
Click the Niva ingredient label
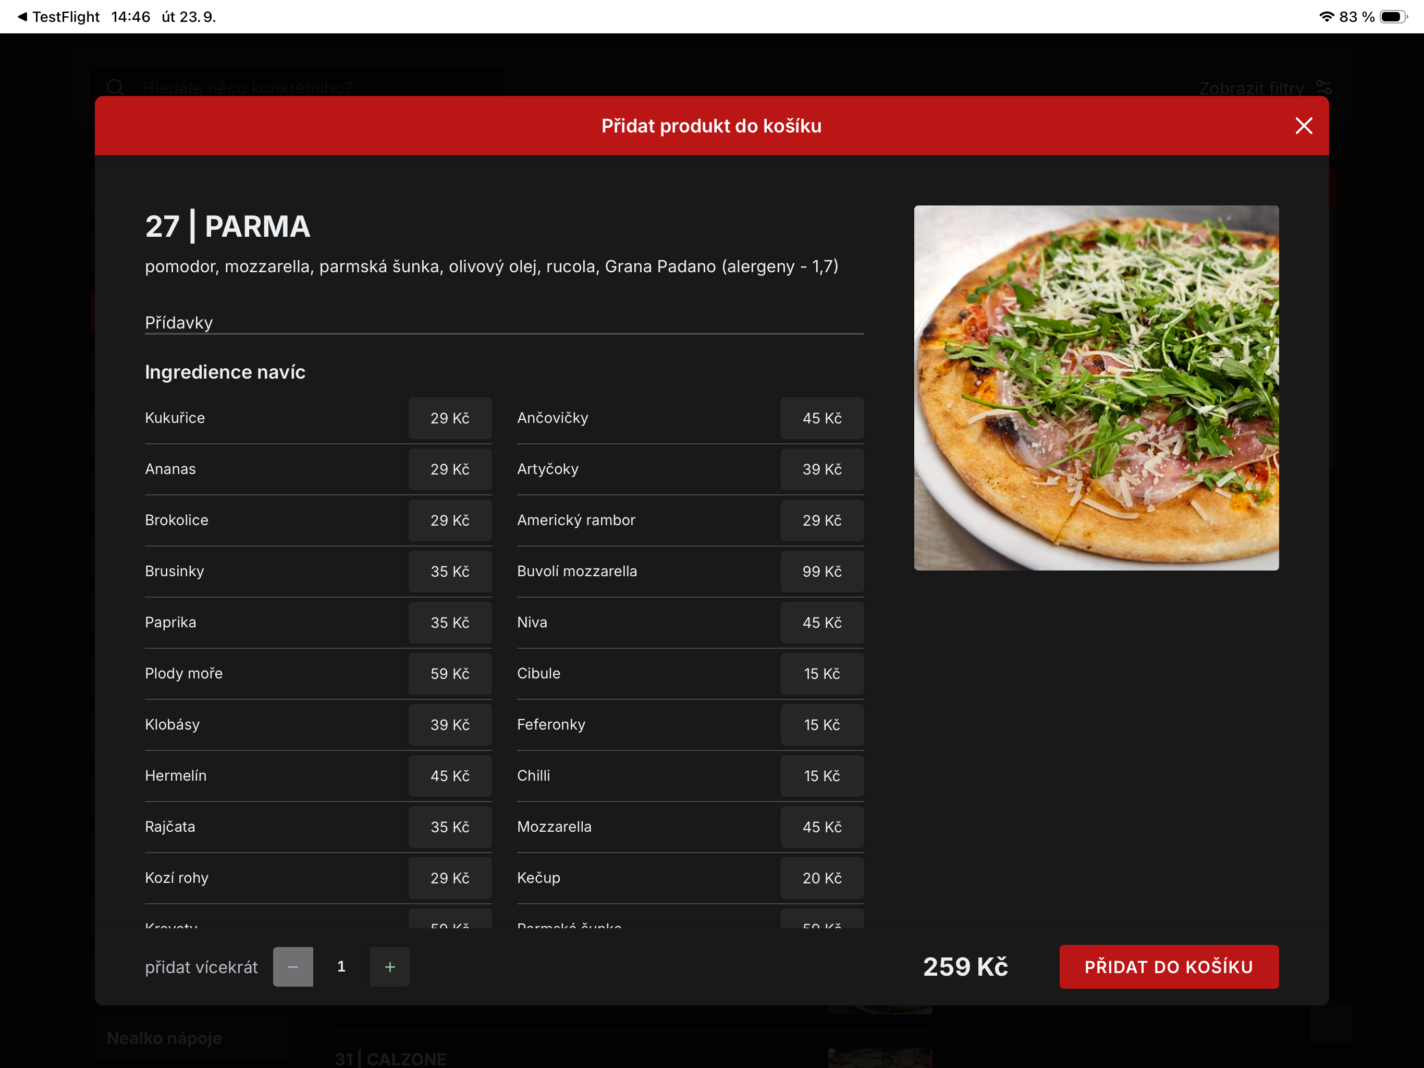point(532,622)
